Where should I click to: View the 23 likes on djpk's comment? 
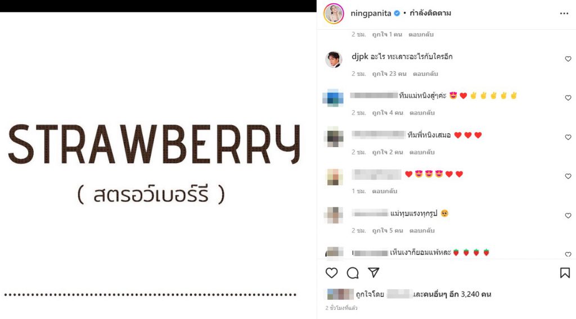389,74
